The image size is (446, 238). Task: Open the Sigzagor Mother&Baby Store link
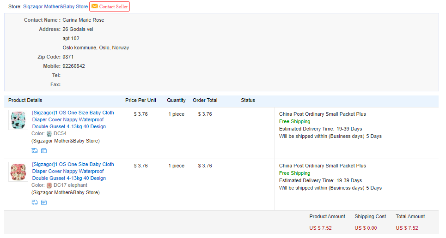click(x=55, y=6)
